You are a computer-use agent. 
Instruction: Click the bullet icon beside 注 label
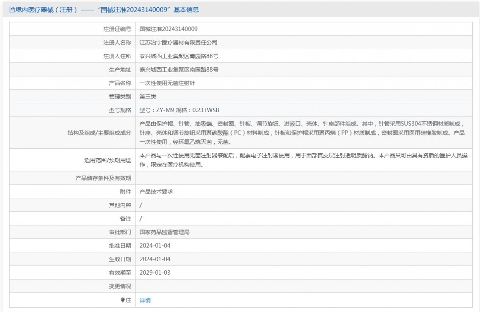(122, 300)
